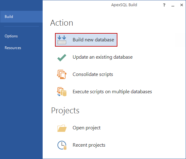Open the project folder icon

pos(62,128)
